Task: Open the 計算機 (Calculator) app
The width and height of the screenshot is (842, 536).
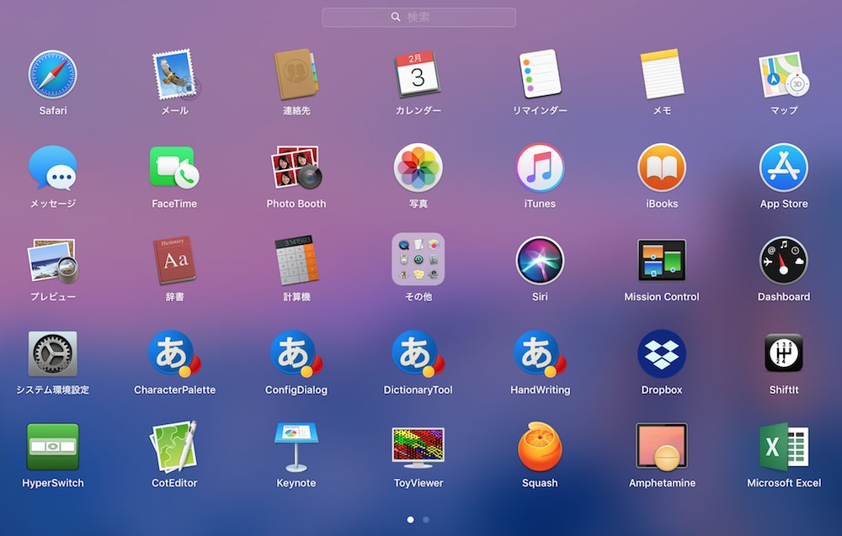Action: [296, 261]
